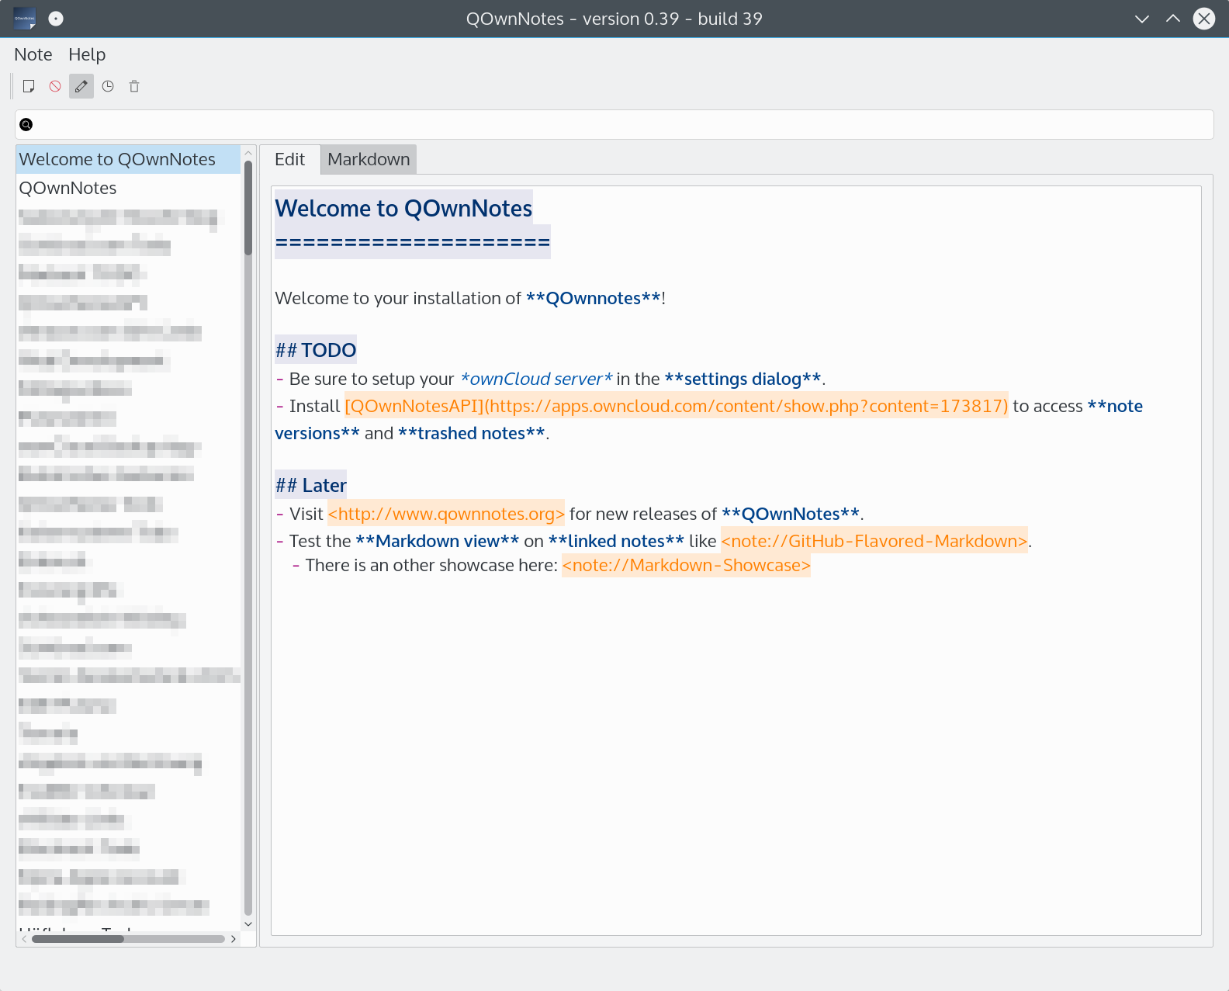This screenshot has width=1229, height=991.
Task: Minimize window with the down chevron button
Action: click(x=1142, y=19)
